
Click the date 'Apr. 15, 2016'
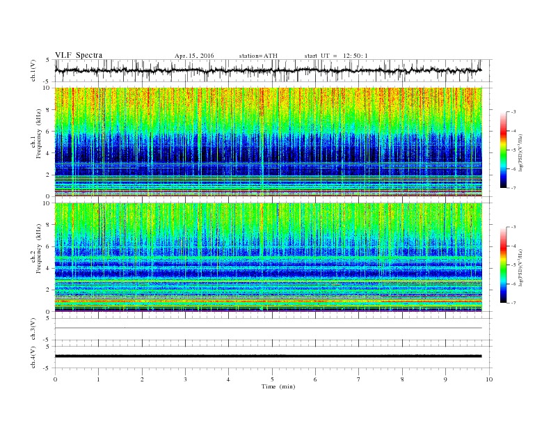194,56
